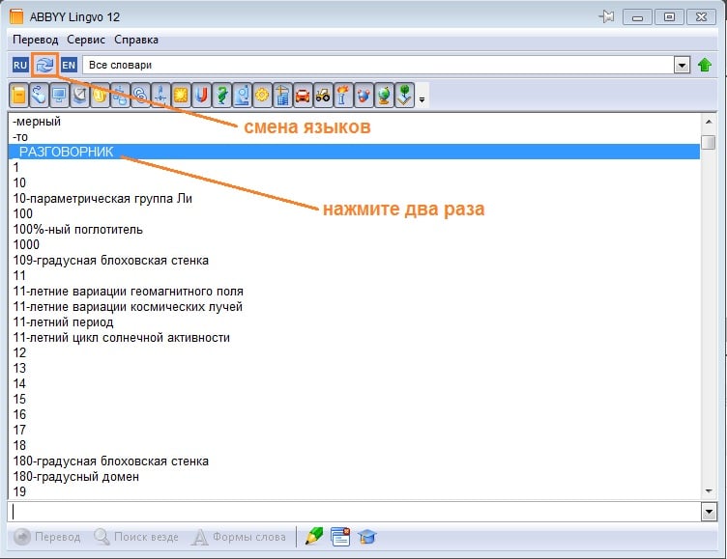Toggle the microscope dictionary icon
This screenshot has width=727, height=559.
click(x=242, y=95)
